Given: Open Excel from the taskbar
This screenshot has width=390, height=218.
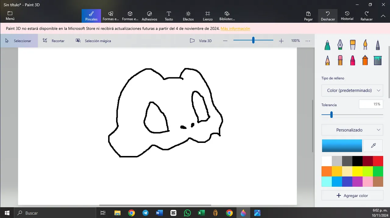Looking at the screenshot, I should [x=201, y=213].
